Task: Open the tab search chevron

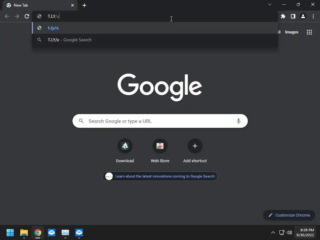Action: tap(270, 4)
